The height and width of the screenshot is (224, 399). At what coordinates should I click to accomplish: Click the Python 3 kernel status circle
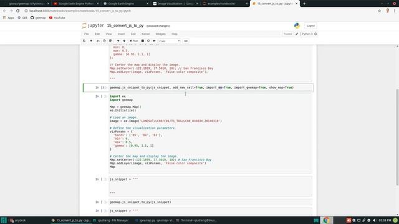pos(315,34)
